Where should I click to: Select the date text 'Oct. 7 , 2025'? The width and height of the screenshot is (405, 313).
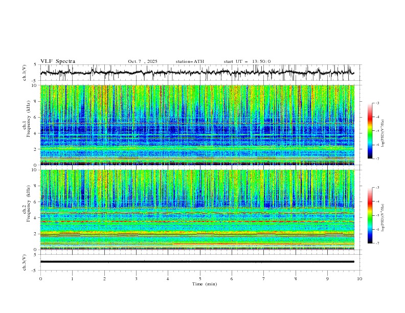143,61
